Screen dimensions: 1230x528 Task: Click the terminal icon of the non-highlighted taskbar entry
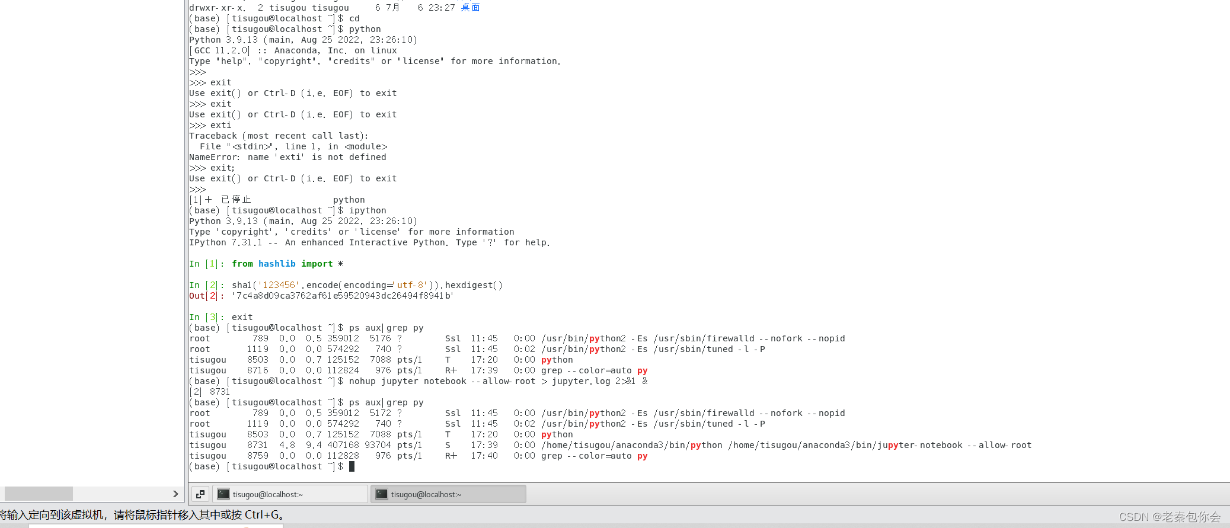[223, 494]
